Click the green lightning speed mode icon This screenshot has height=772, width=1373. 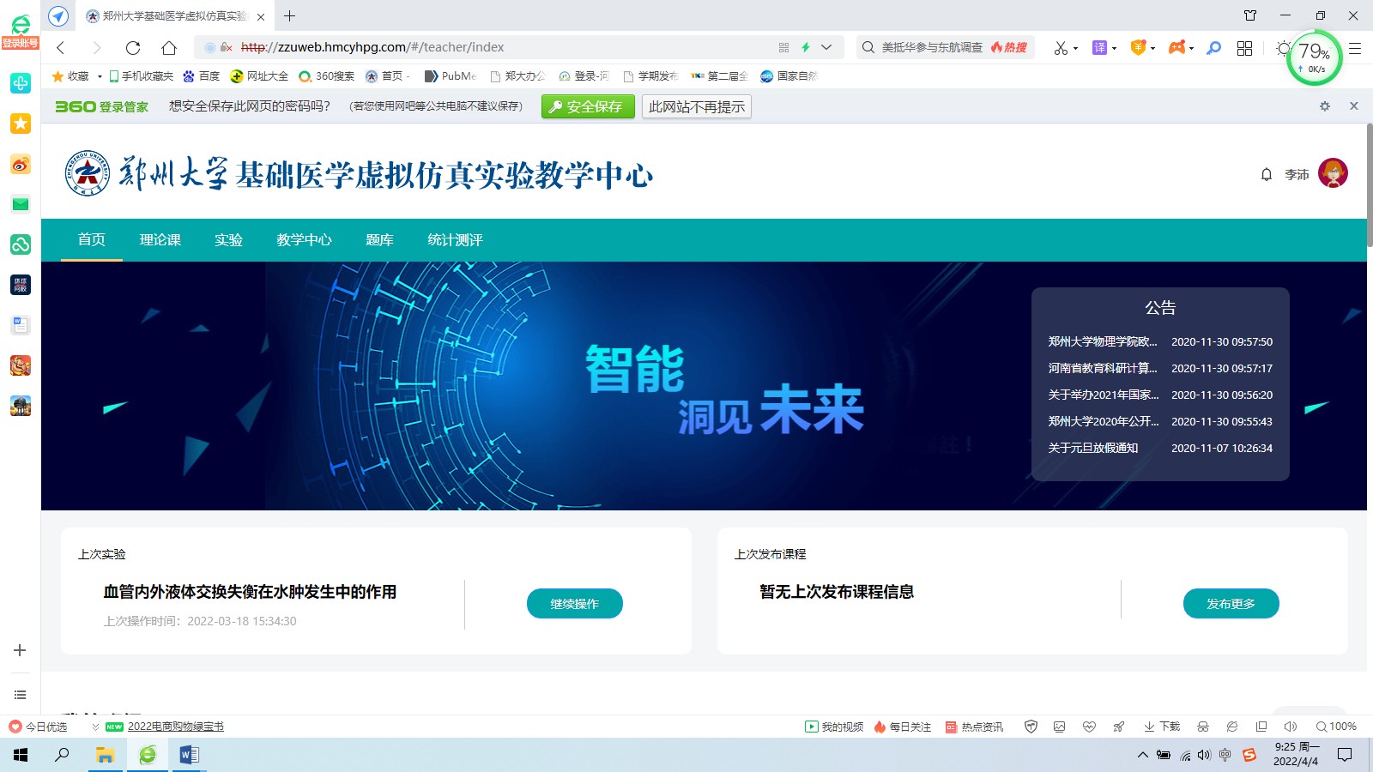(806, 48)
